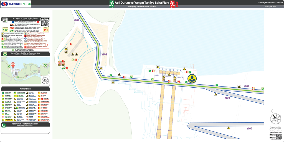Click the YL03 label on the lower road

[x=249, y=128]
